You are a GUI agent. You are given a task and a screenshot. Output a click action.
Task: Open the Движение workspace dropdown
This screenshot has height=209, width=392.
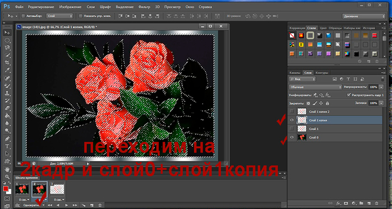(x=364, y=16)
